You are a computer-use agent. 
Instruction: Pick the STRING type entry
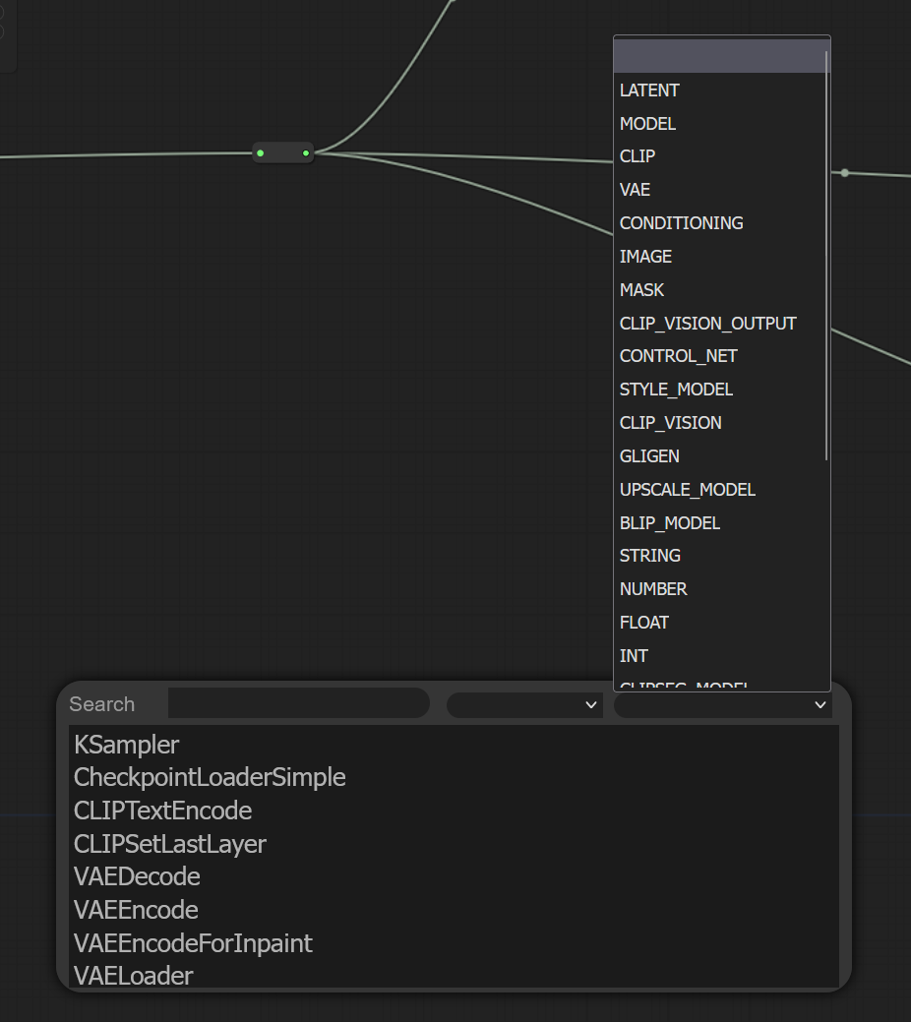[649, 556]
